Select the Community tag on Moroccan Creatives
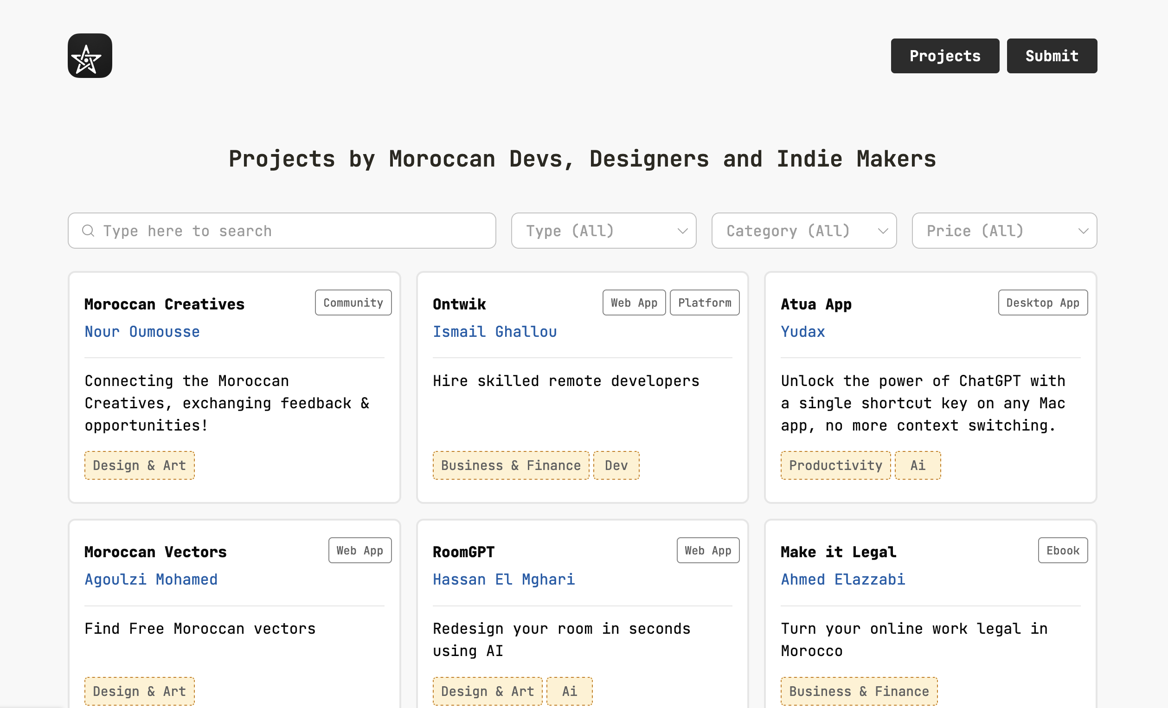1168x708 pixels. (353, 303)
